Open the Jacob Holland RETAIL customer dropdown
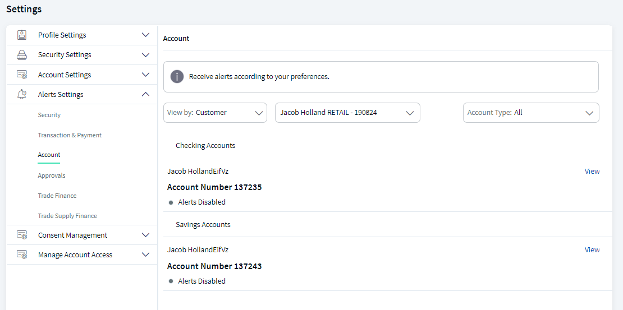 coord(347,113)
